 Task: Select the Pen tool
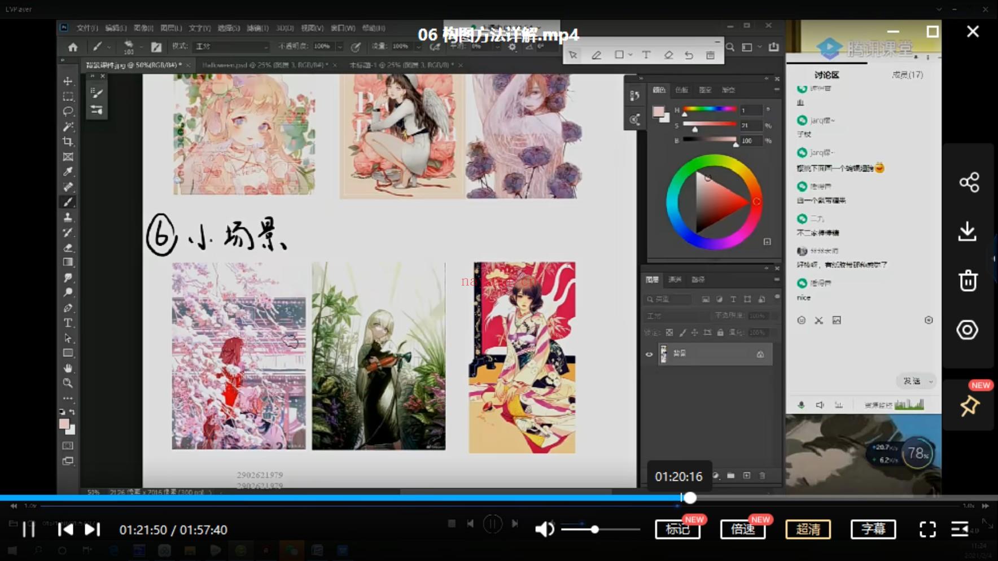click(x=68, y=308)
